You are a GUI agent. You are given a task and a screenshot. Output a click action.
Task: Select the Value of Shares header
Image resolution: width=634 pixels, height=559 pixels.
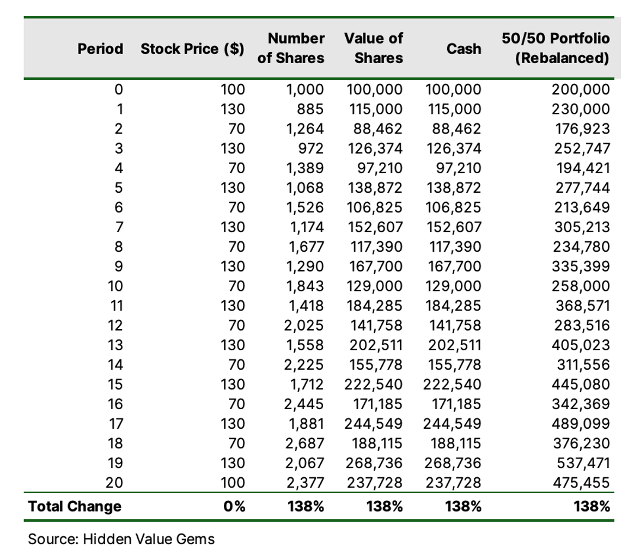[374, 48]
